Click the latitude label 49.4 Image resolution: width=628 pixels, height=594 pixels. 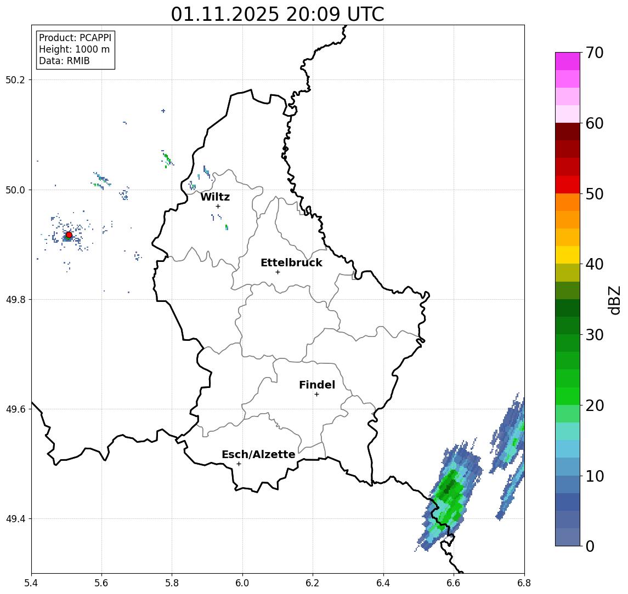pyautogui.click(x=15, y=519)
